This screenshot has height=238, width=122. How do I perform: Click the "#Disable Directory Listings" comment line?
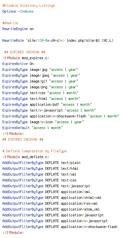tap(29, 5)
